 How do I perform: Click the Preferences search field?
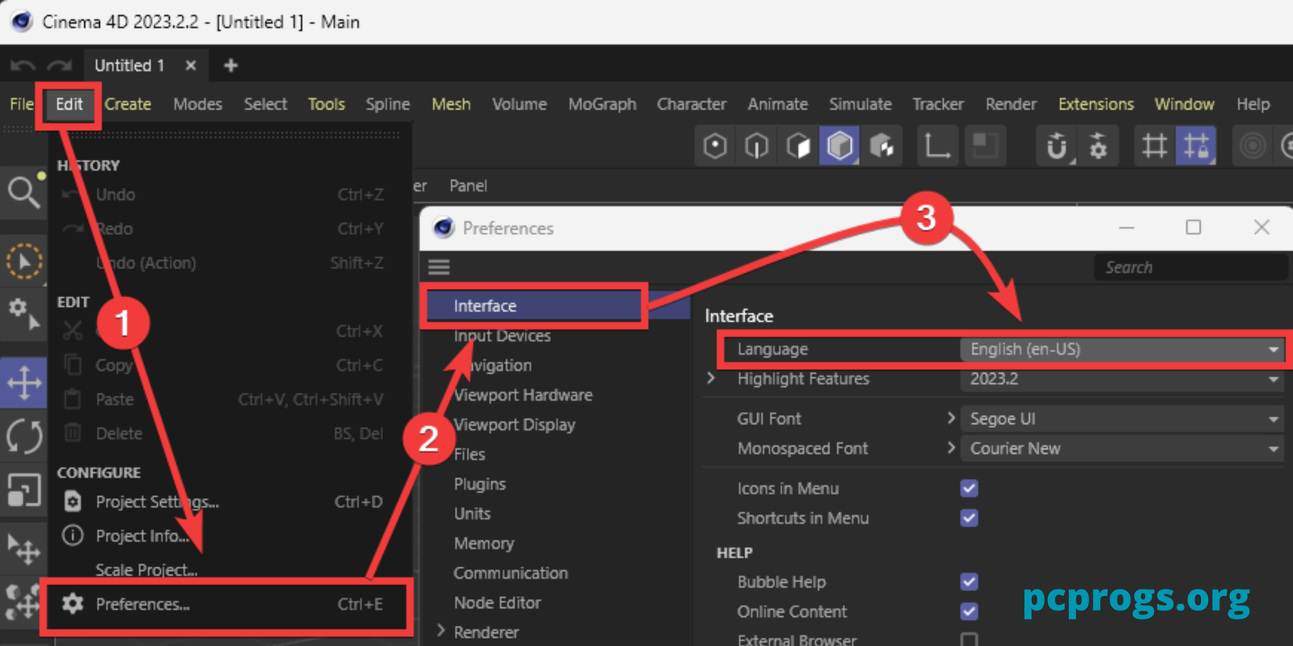(x=1190, y=267)
